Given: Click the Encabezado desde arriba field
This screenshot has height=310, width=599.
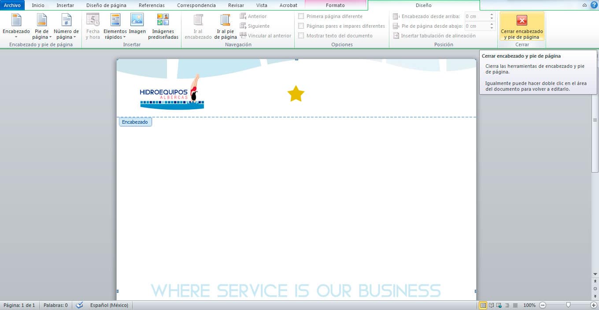Looking at the screenshot, I should (x=477, y=16).
